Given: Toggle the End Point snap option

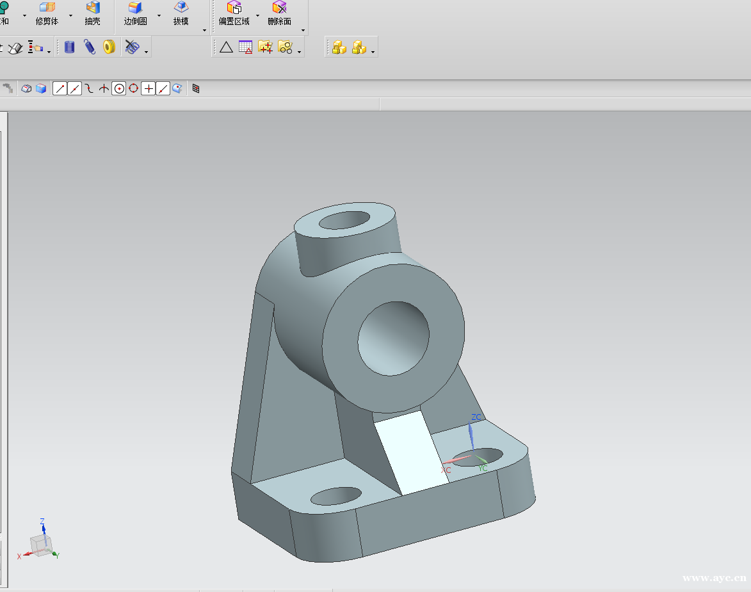Looking at the screenshot, I should pyautogui.click(x=60, y=89).
